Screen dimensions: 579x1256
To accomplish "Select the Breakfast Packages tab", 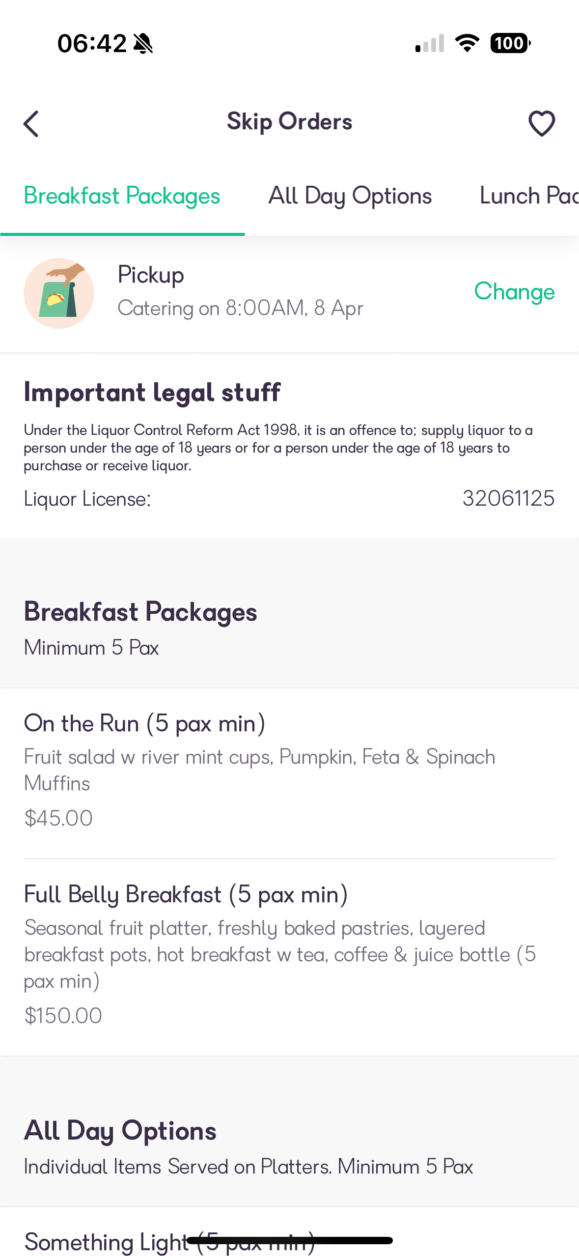I will point(122,196).
